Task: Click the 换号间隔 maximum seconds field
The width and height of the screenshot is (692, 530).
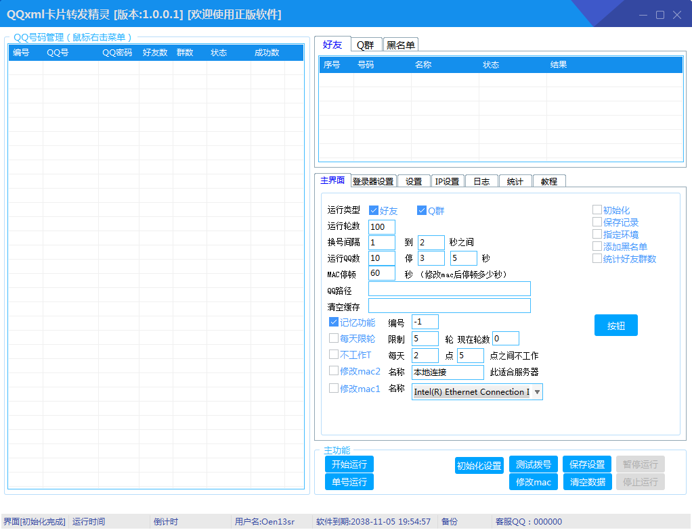Action: click(431, 242)
